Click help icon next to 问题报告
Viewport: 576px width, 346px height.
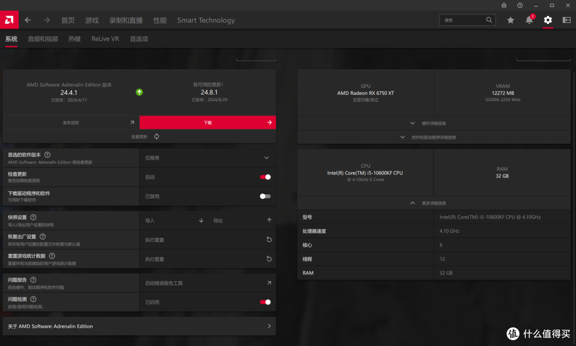(x=34, y=279)
